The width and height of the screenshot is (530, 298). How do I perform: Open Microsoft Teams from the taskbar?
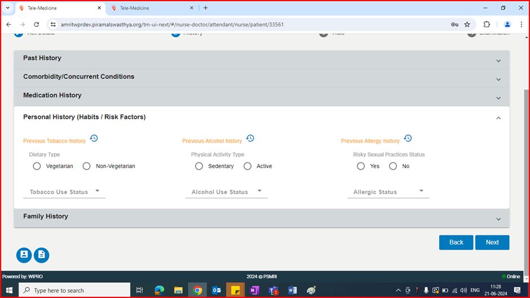click(x=273, y=290)
